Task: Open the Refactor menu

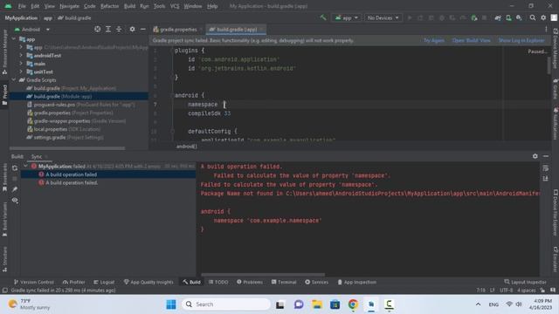Action: 109,6
